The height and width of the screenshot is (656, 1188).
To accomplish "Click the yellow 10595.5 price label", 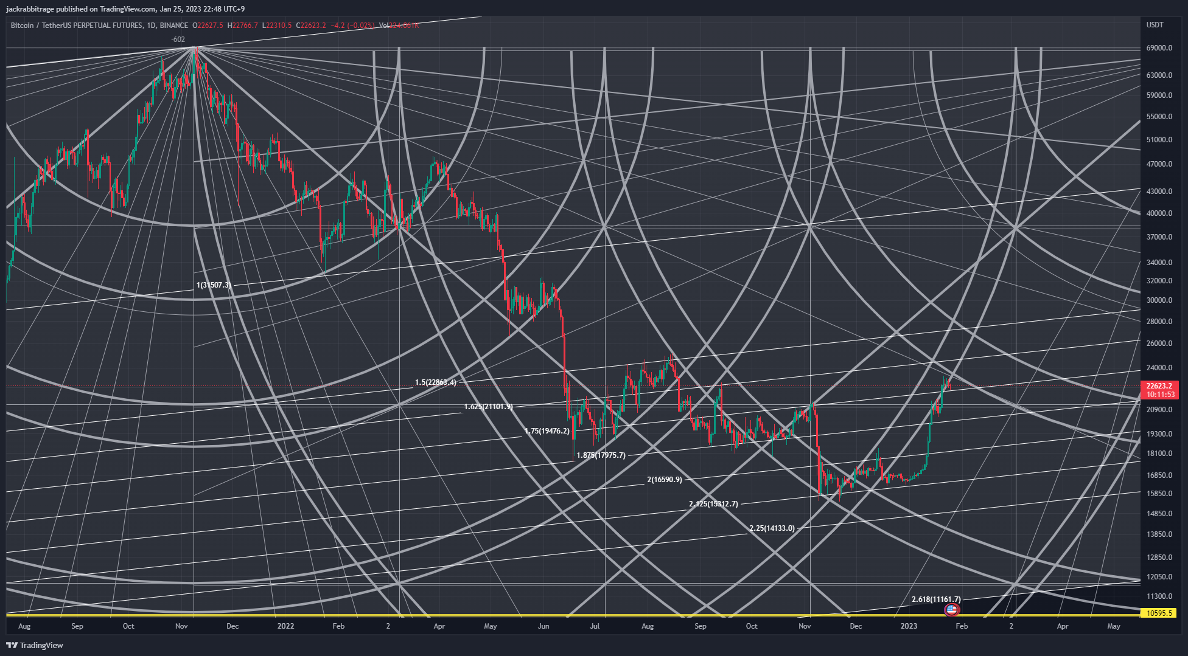I will [x=1159, y=613].
